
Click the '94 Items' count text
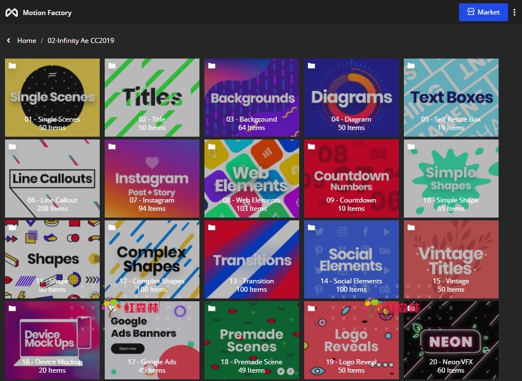(x=152, y=209)
